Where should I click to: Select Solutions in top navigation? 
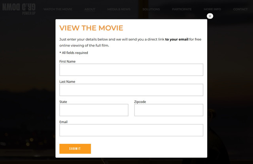pos(151,9)
